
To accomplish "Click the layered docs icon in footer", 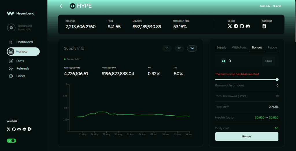I will 24,129.
